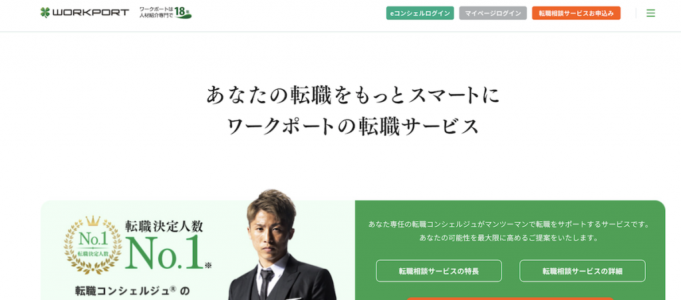View 転職相談サービスの特長
Viewport: 681px width, 300px height.
pyautogui.click(x=439, y=271)
